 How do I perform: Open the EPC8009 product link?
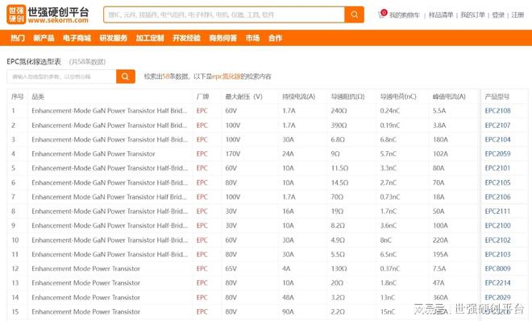coord(497,269)
